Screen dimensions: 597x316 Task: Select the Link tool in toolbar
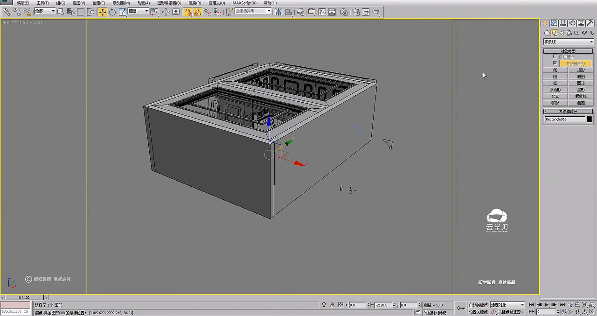pos(7,12)
